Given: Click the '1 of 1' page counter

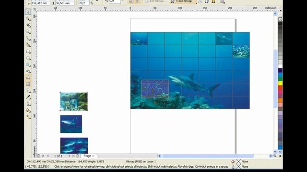Looking at the screenshot, I should (59, 156).
